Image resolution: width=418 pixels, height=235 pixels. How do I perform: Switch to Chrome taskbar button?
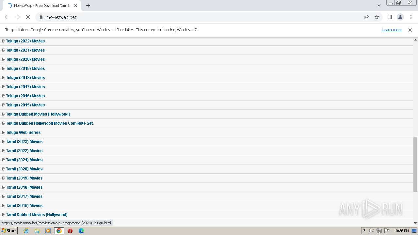(59, 231)
